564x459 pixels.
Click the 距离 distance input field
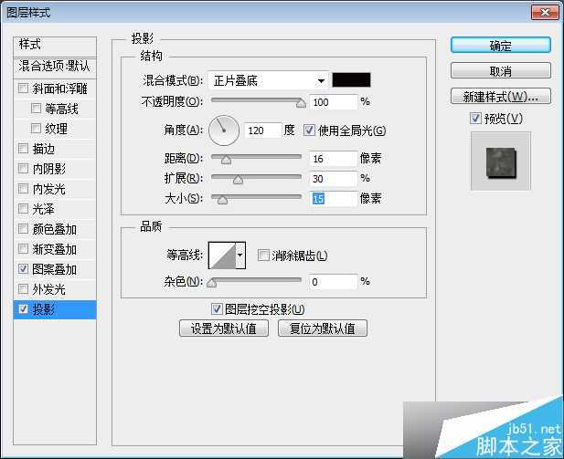(333, 159)
